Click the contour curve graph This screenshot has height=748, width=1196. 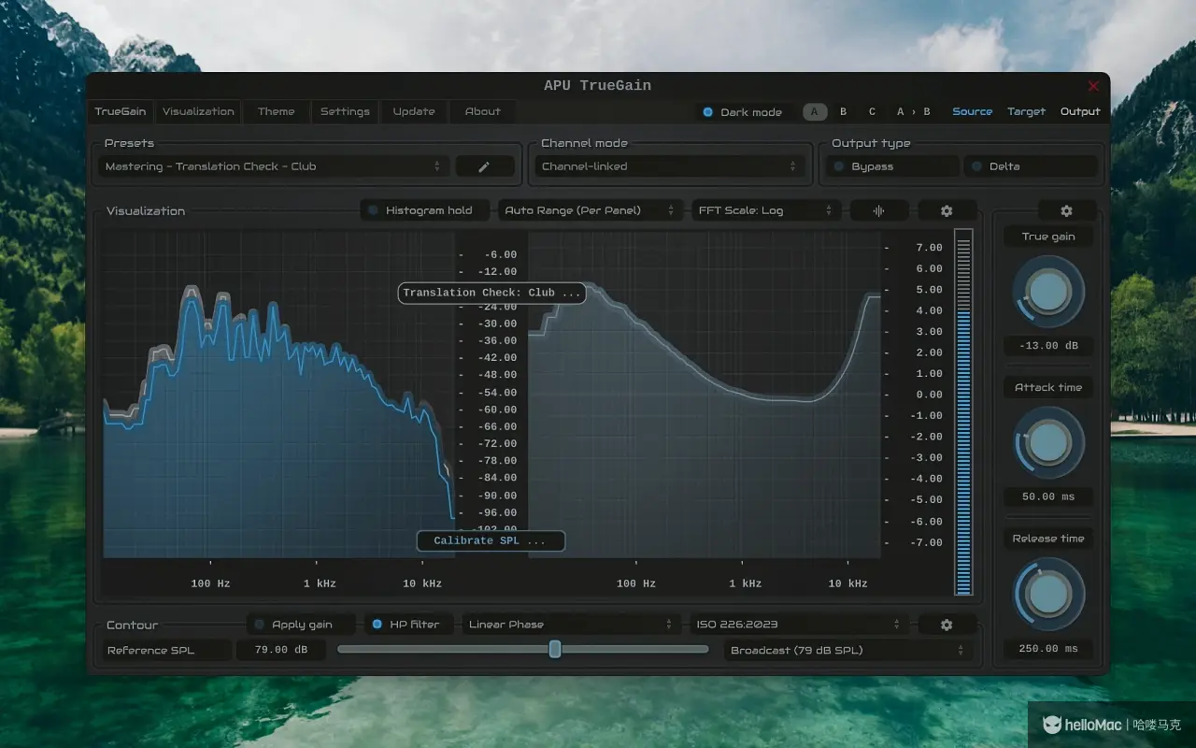coord(705,395)
